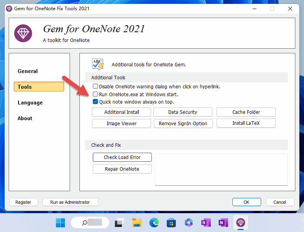Launch Microsoft Edge from the taskbar
Image resolution: width=304 pixels, height=232 pixels.
pyautogui.click(x=154, y=223)
